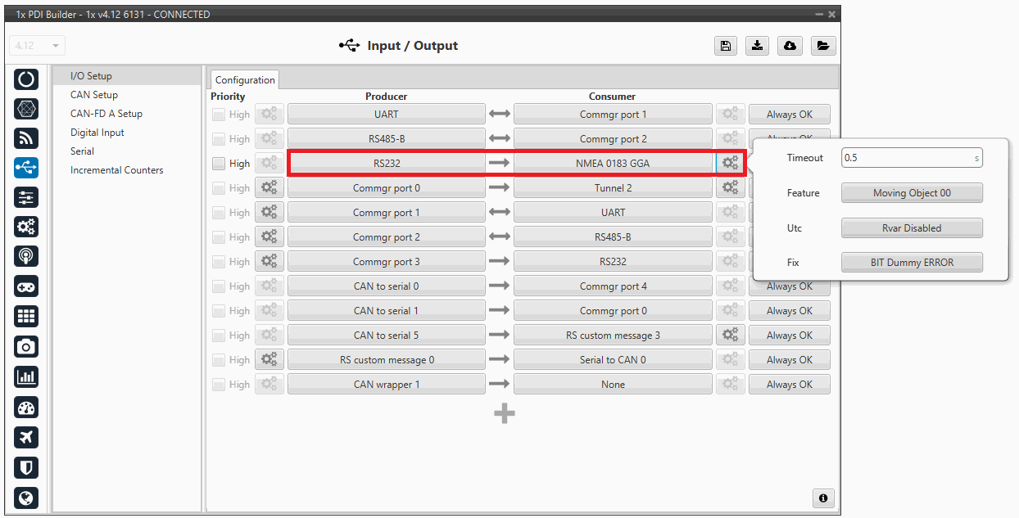
Task: Open the Feature selector Moving Object 00
Action: 912,193
